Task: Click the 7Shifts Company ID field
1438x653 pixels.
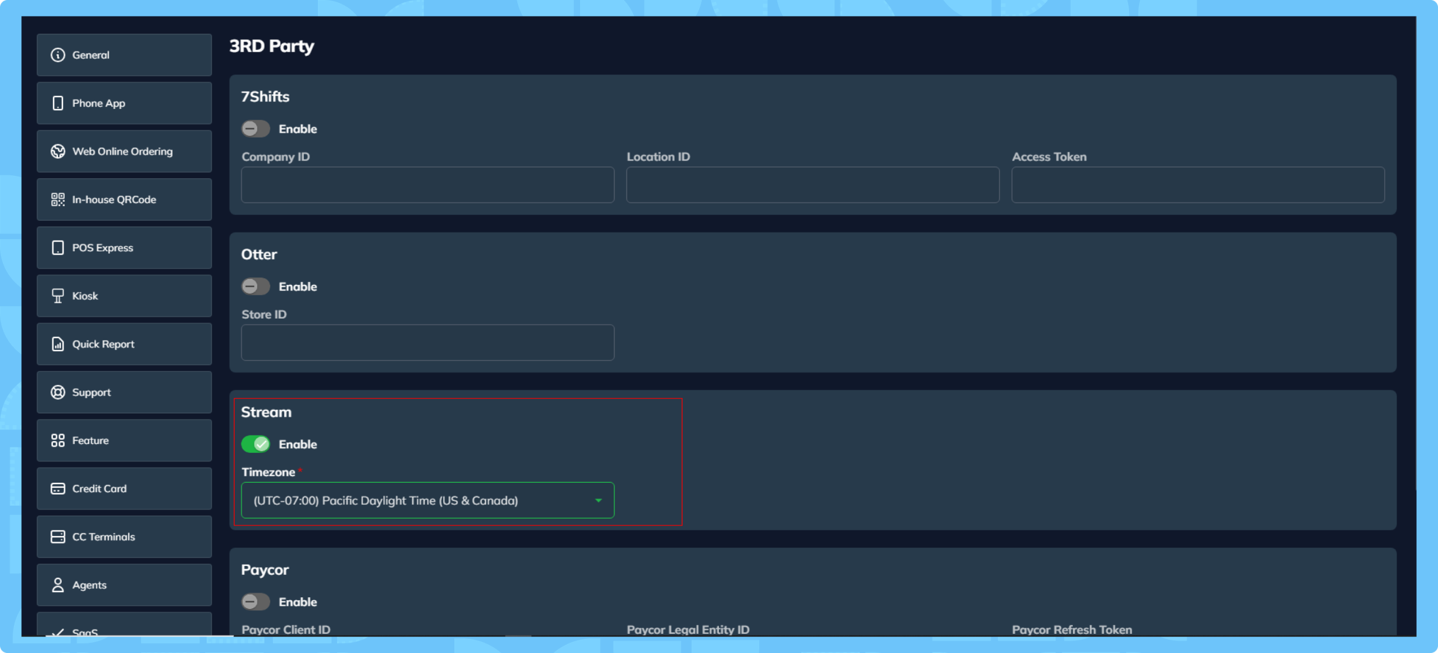Action: tap(427, 185)
